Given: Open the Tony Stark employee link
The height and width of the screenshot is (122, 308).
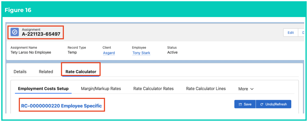Looking at the screenshot, I should [x=141, y=53].
